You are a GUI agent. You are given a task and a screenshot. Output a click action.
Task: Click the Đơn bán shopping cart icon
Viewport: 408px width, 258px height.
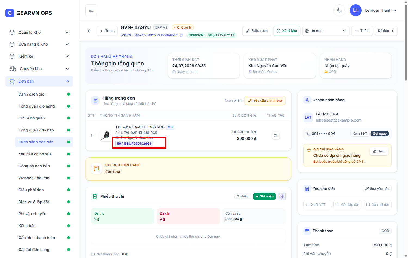coord(12,81)
